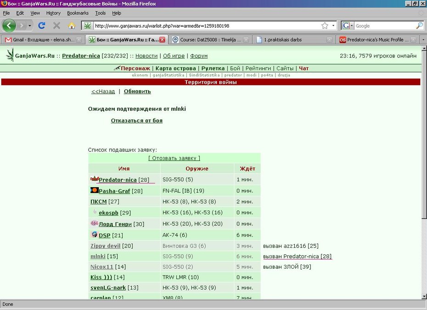The width and height of the screenshot is (427, 310).
Task: Open the Edit menu
Action: (x=20, y=13)
